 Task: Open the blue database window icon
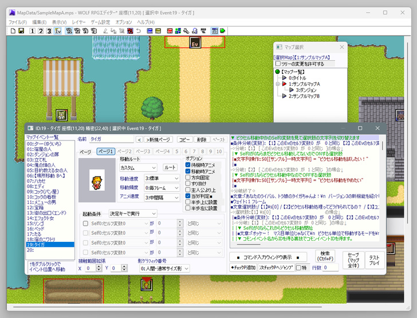click(x=150, y=31)
